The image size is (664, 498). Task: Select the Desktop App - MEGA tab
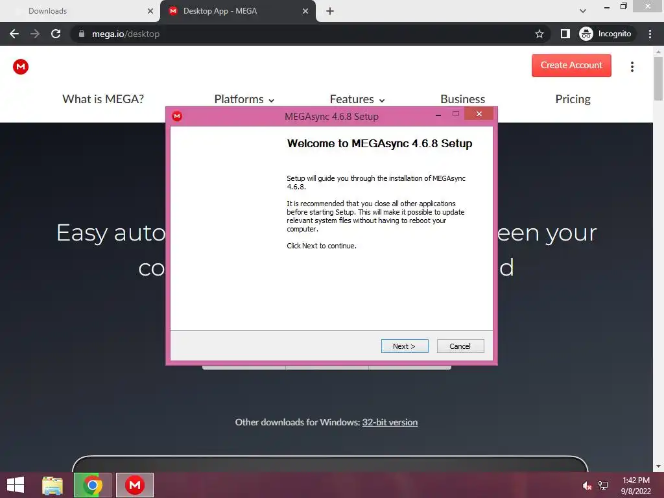237,11
